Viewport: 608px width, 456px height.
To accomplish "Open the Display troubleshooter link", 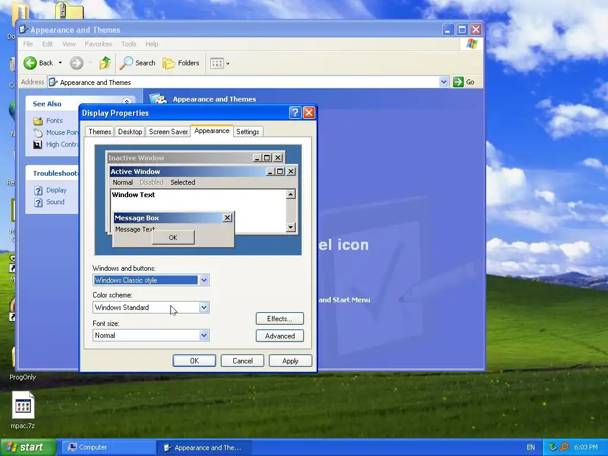I will point(56,190).
